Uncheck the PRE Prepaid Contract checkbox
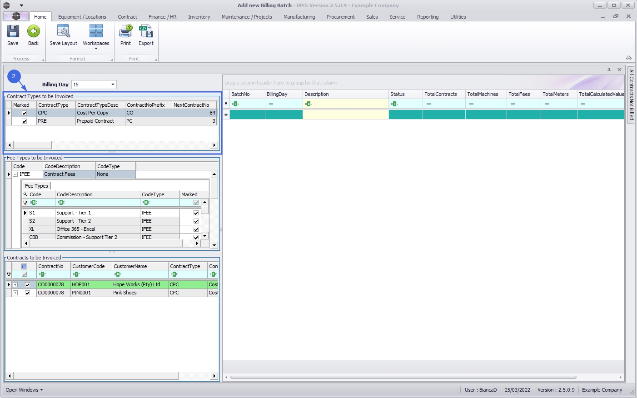This screenshot has width=637, height=398. [x=25, y=121]
